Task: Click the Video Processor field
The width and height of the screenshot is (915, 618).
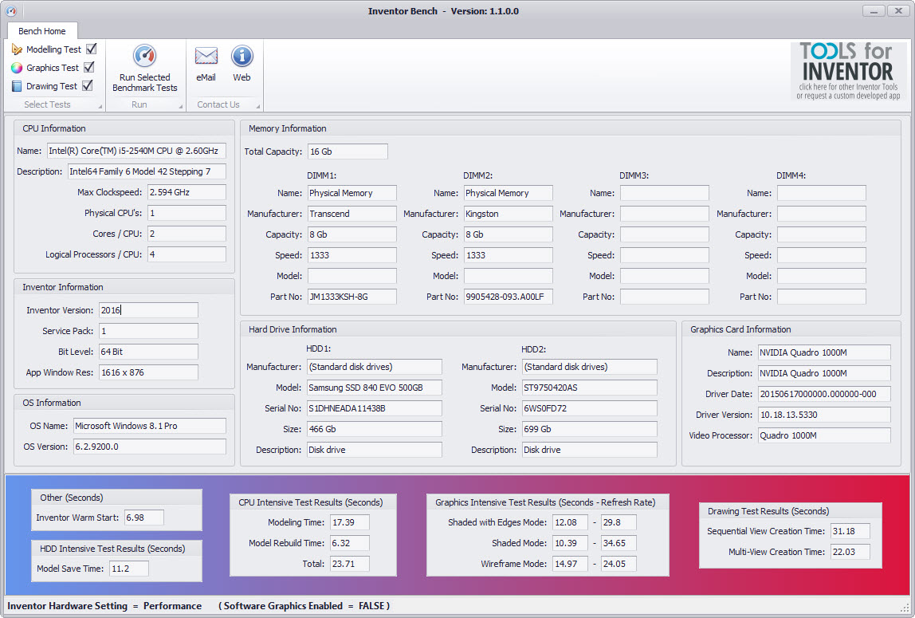Action: tap(825, 435)
